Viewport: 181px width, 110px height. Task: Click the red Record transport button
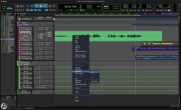click(151, 11)
